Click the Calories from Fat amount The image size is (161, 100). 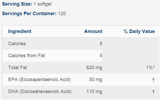point(101,56)
